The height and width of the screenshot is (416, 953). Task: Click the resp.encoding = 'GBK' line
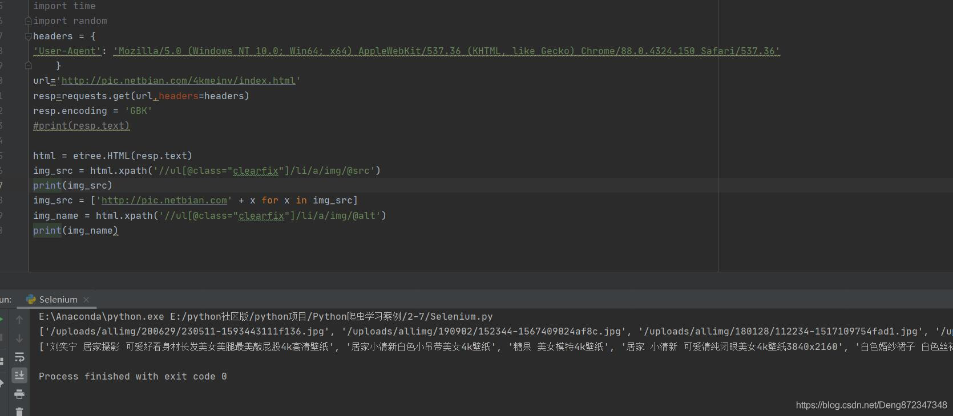[93, 111]
